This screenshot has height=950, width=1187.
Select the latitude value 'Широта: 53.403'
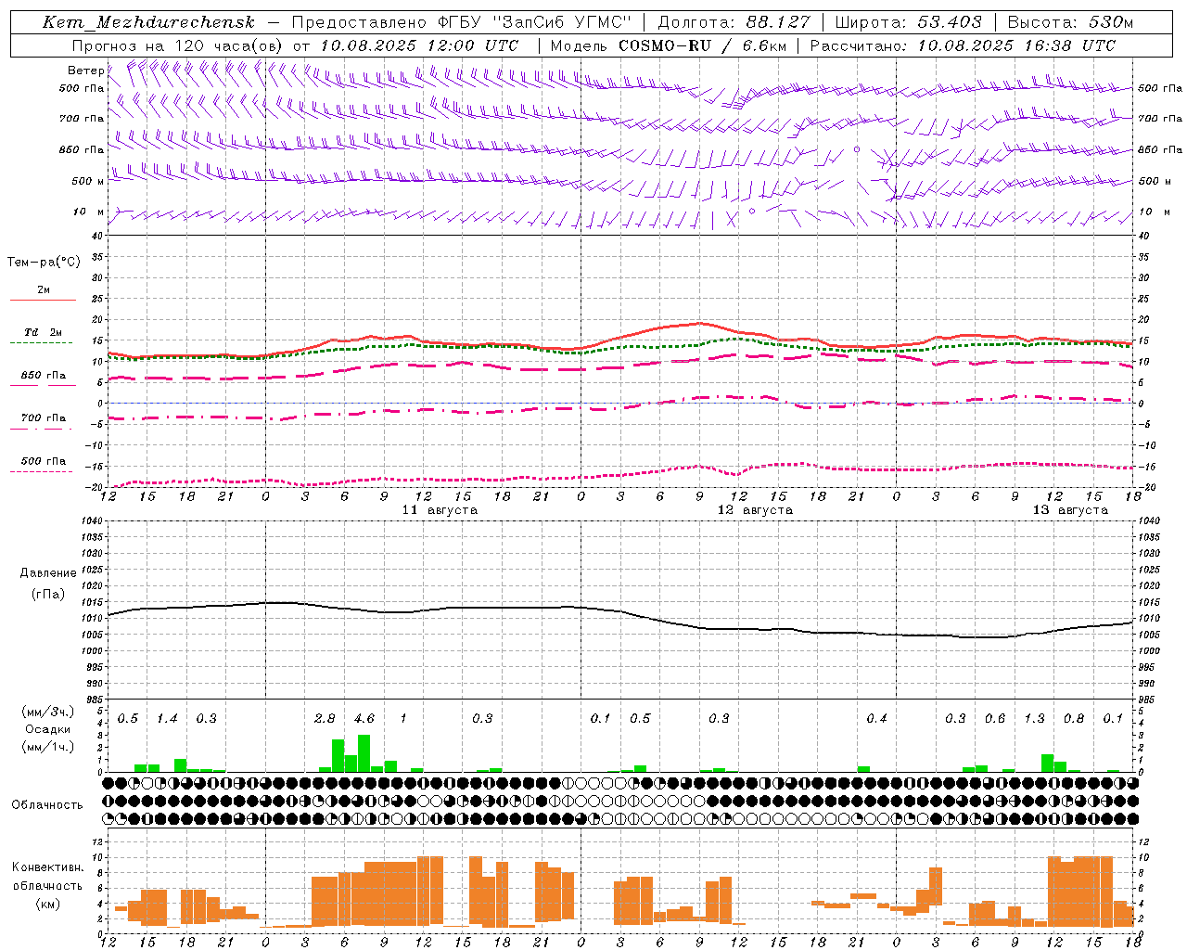click(x=908, y=22)
